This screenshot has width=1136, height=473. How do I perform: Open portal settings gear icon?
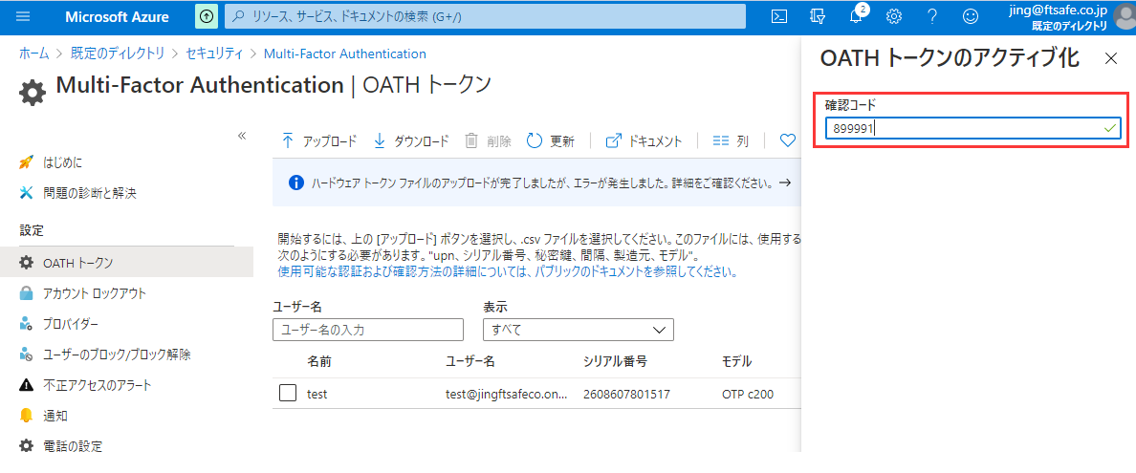click(x=894, y=16)
